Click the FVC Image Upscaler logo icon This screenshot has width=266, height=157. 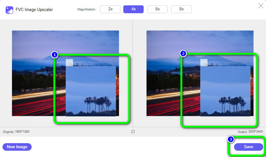pos(10,10)
